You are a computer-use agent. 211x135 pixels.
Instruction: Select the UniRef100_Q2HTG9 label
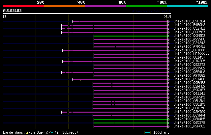click(189, 112)
